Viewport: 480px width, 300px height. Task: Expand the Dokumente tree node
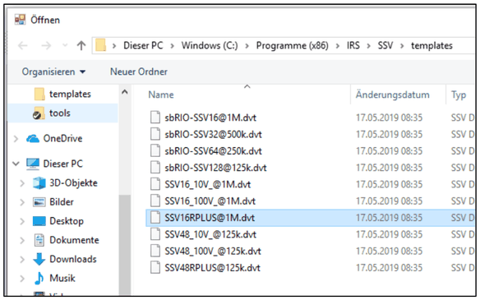coord(22,240)
